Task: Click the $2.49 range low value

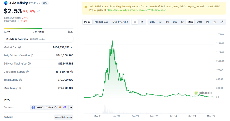Action: click(x=7, y=32)
